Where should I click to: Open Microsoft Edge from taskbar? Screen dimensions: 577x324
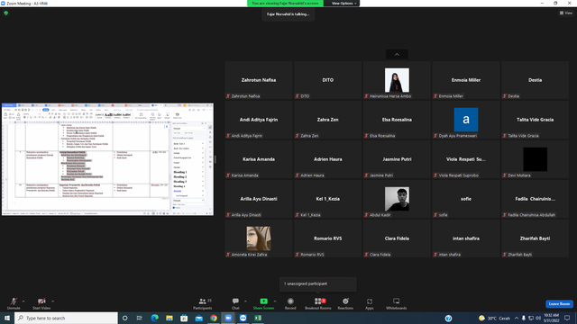click(x=154, y=318)
